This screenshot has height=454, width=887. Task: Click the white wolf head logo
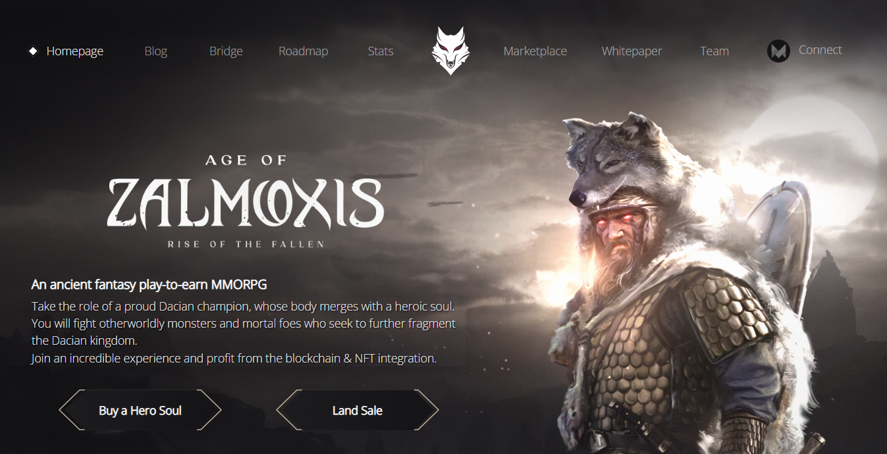[x=449, y=51]
